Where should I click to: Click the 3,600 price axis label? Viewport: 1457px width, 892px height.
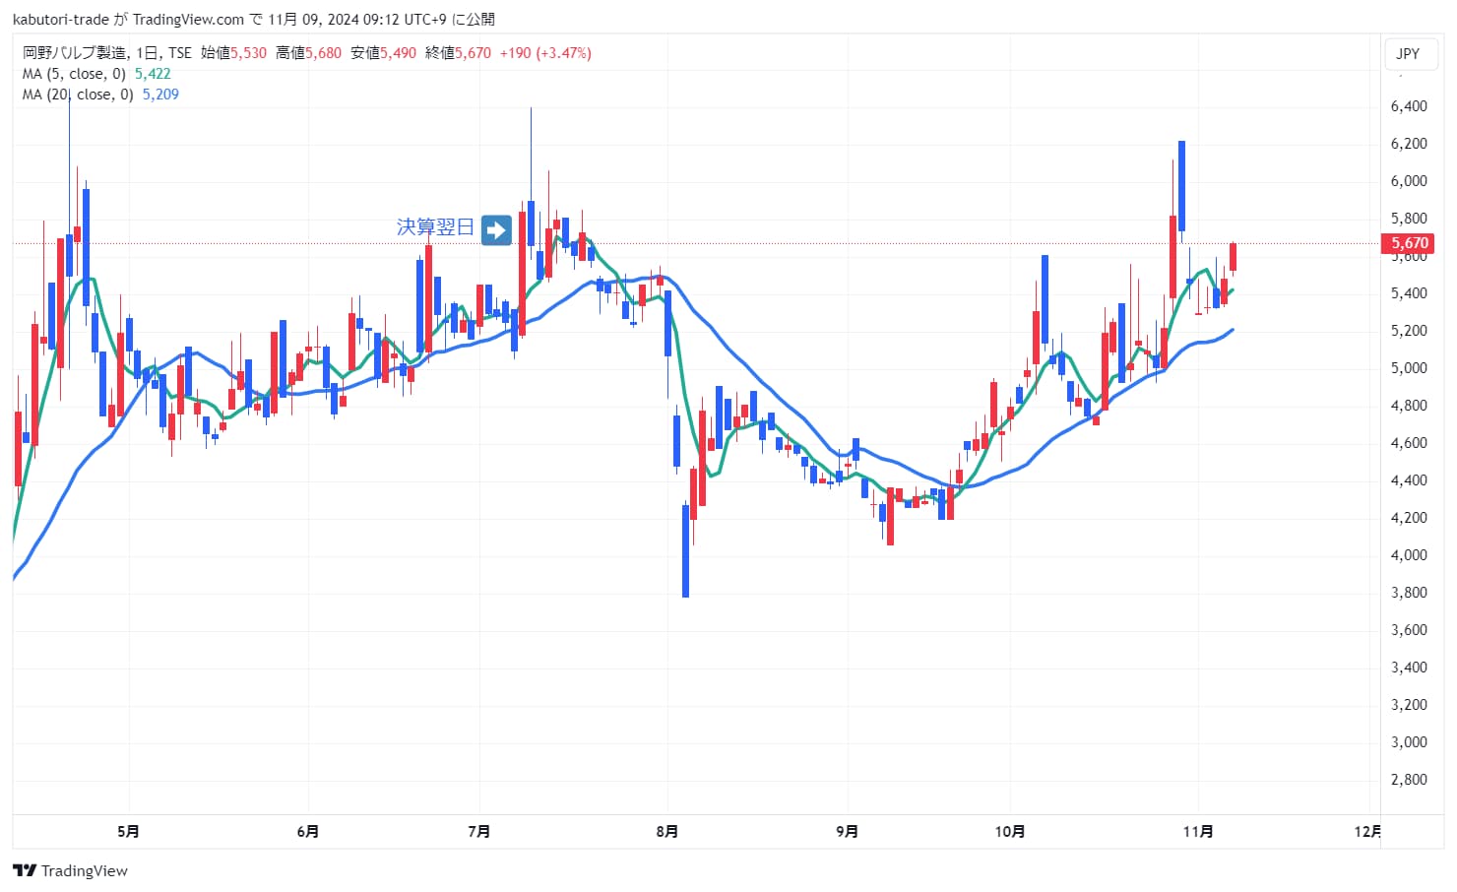click(x=1409, y=630)
